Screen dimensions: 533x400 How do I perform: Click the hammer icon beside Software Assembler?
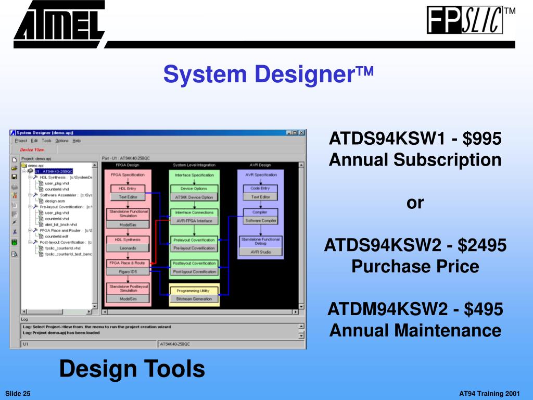click(x=36, y=195)
